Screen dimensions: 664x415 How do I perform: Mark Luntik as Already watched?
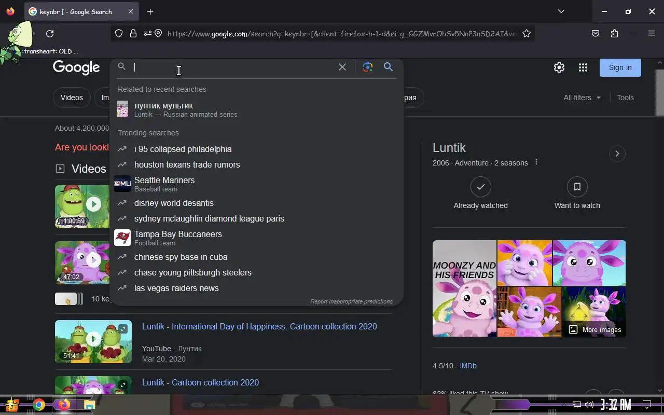tap(481, 193)
